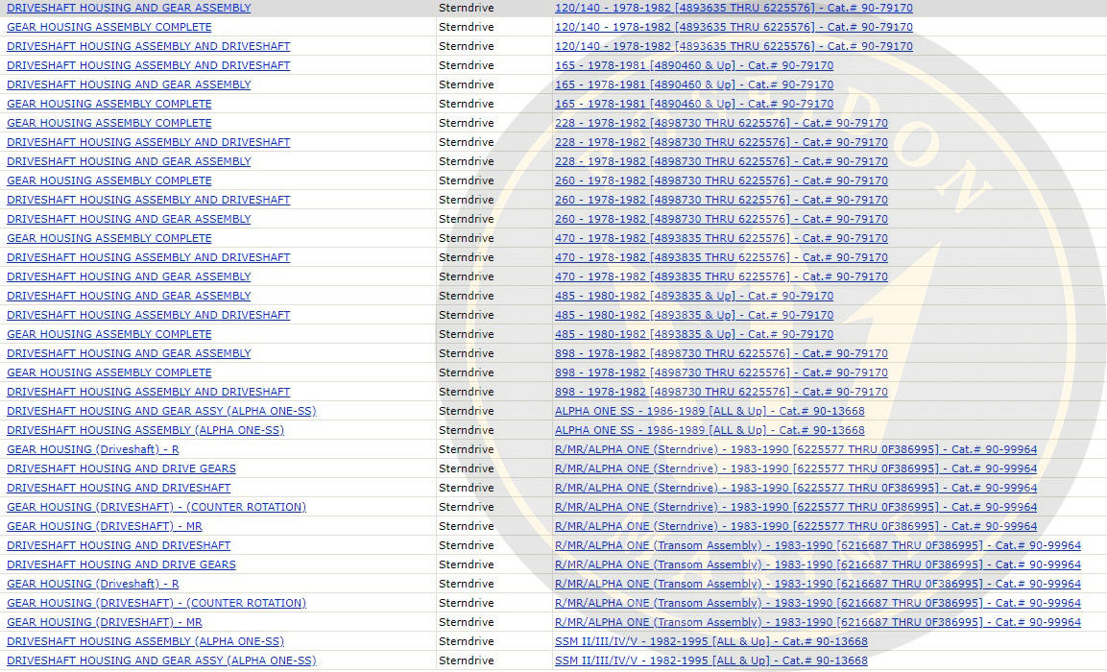Click the Sterndrive catalog link beside Driveshaft Housing and Drive Gears
Viewport: 1107px width, 672px height.
coord(795,468)
